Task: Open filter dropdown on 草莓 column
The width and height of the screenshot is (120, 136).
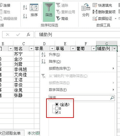Action: click(x=73, y=48)
